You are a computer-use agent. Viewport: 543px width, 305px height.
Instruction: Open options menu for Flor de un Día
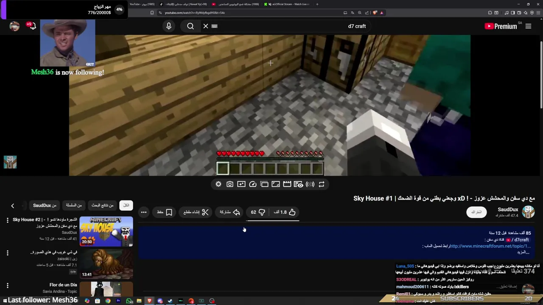pyautogui.click(x=7, y=286)
